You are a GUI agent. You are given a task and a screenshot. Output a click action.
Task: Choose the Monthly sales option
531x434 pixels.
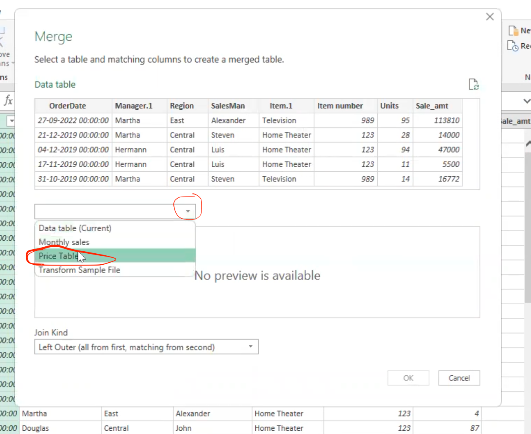(64, 242)
